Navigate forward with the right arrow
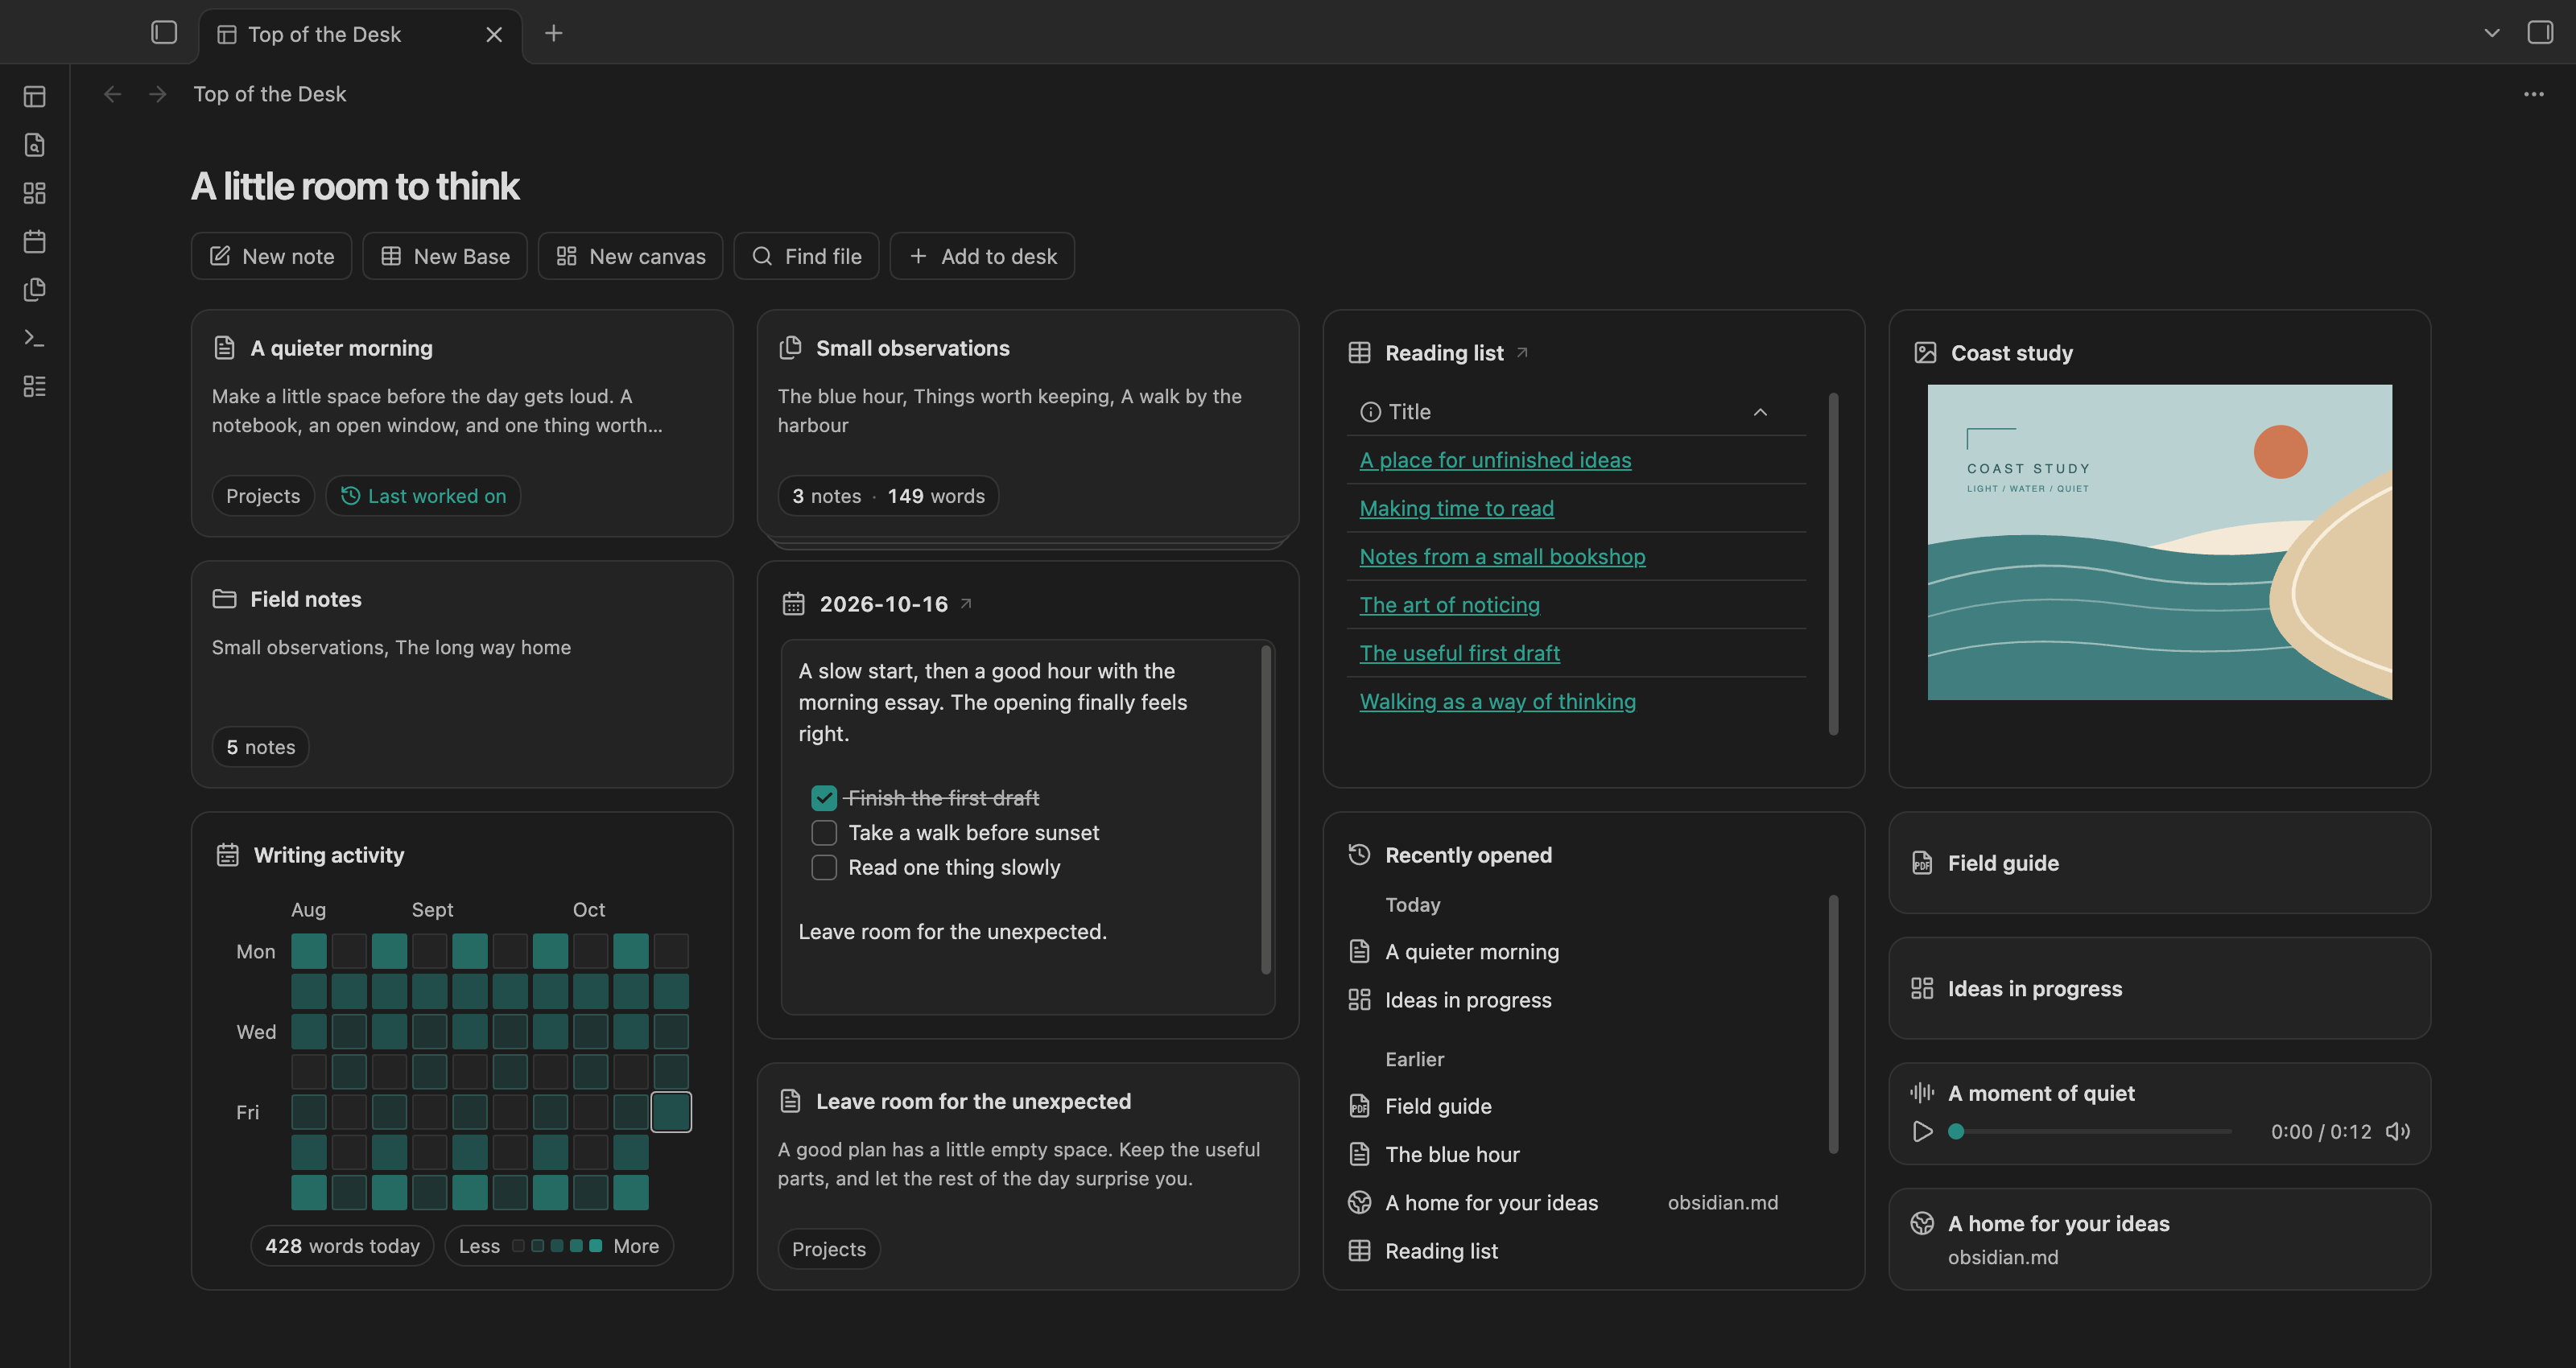 coord(157,94)
